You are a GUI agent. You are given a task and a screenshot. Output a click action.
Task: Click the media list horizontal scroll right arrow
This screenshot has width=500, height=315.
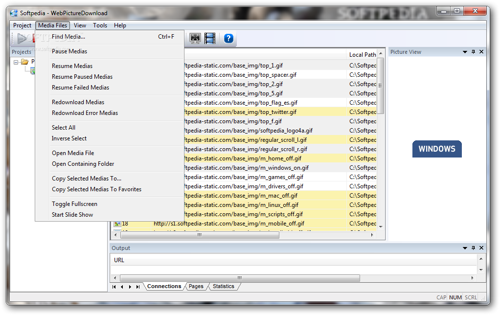coord(372,235)
